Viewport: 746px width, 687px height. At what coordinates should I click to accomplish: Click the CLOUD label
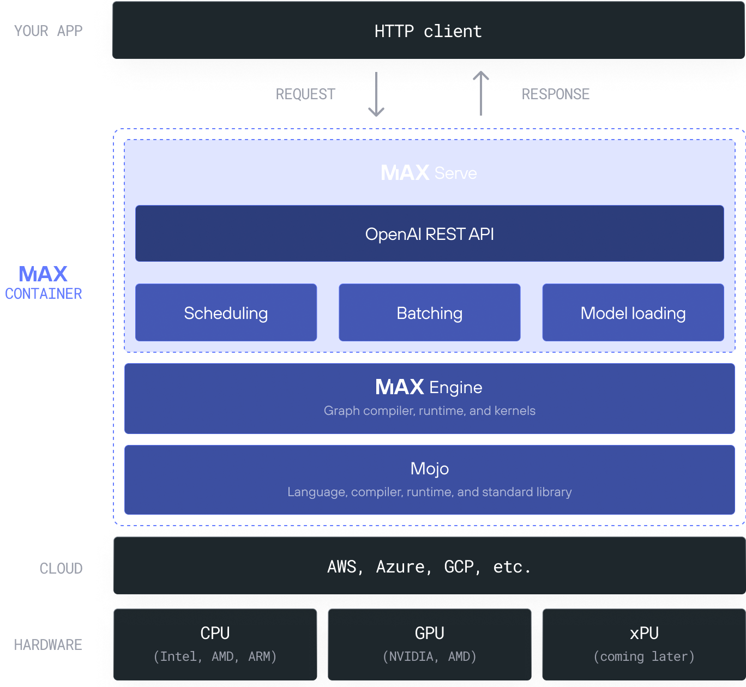coord(61,569)
